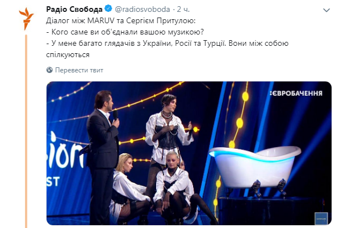Click the small channel logo in photo corner

click(321, 218)
